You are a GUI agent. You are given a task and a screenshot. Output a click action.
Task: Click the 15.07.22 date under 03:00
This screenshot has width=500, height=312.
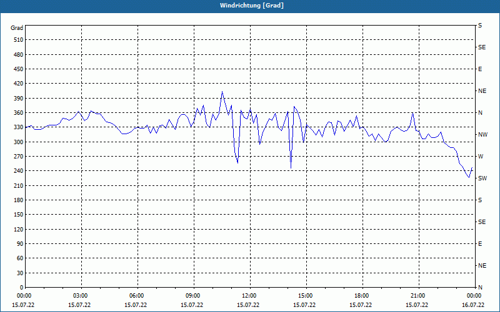(79, 305)
